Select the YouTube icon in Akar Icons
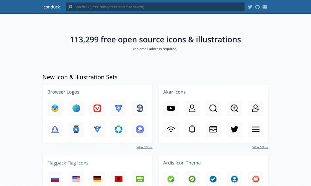Image resolution: width=311 pixels, height=186 pixels. pos(171,108)
